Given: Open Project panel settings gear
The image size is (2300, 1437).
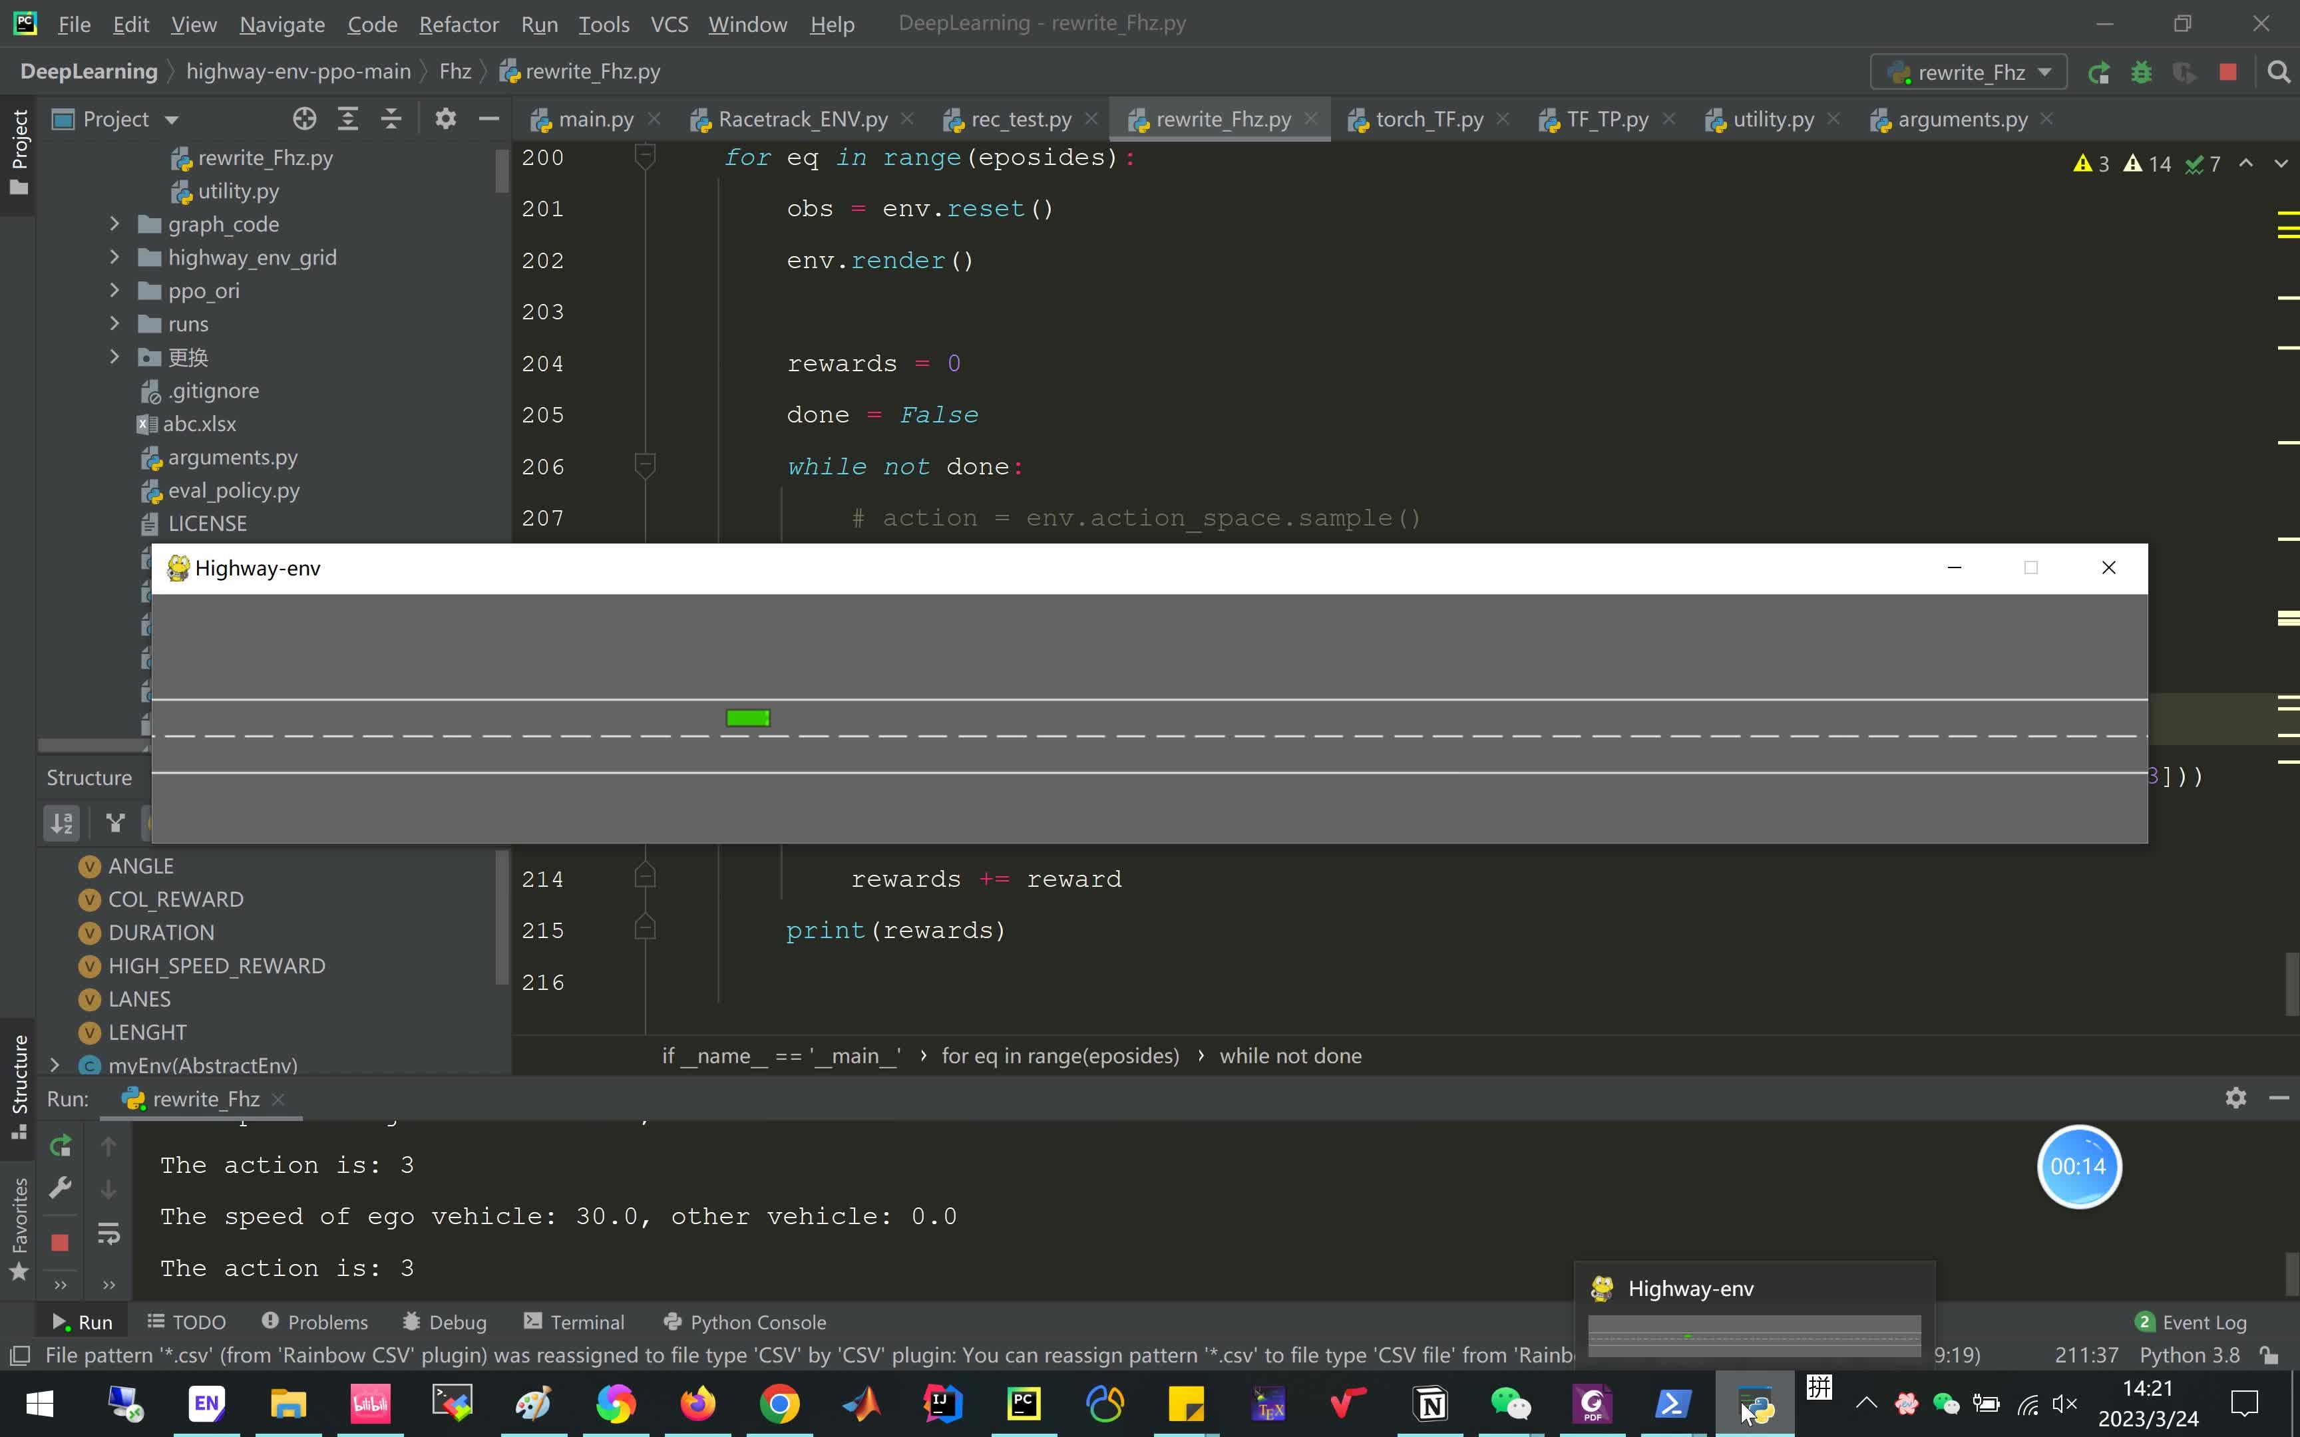Looking at the screenshot, I should click(x=445, y=119).
